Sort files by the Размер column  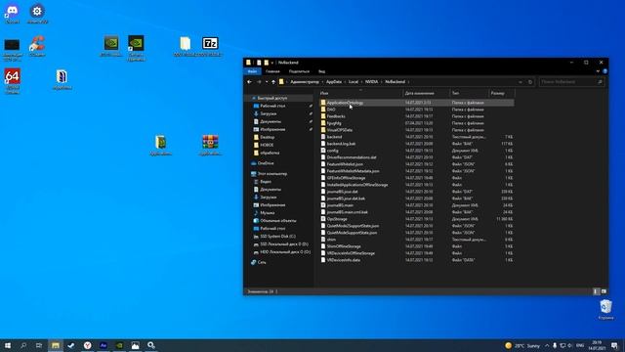502,93
